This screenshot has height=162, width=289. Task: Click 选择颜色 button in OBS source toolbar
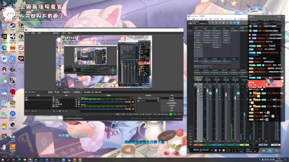coord(77,92)
